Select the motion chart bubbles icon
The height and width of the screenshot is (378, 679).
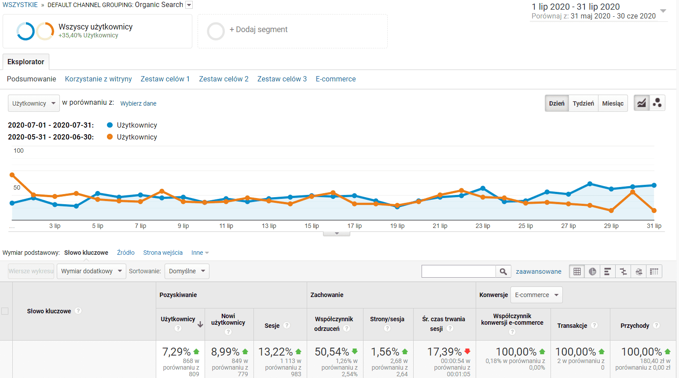point(657,103)
